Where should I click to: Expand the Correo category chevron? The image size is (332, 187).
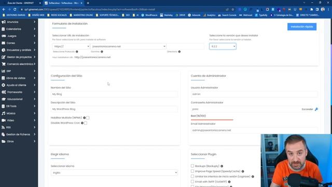pos(35,43)
